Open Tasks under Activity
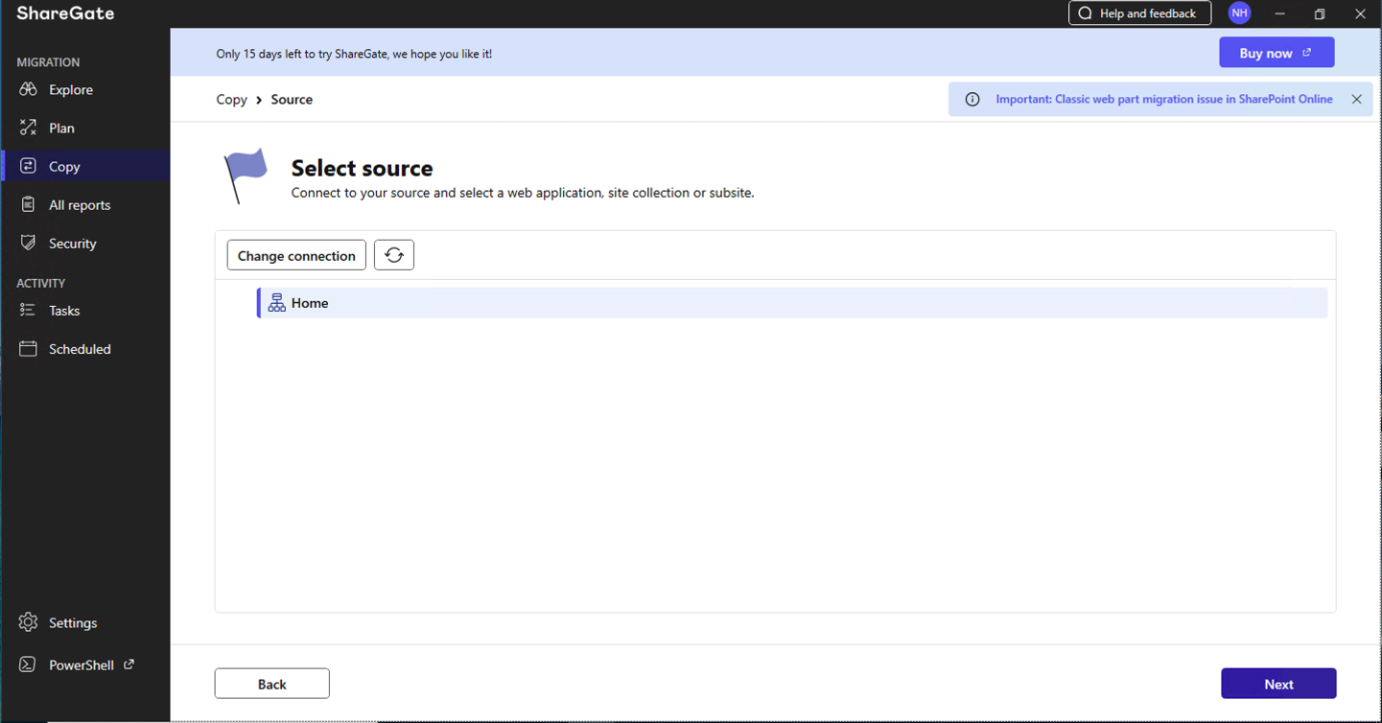The image size is (1382, 723). tap(85, 310)
